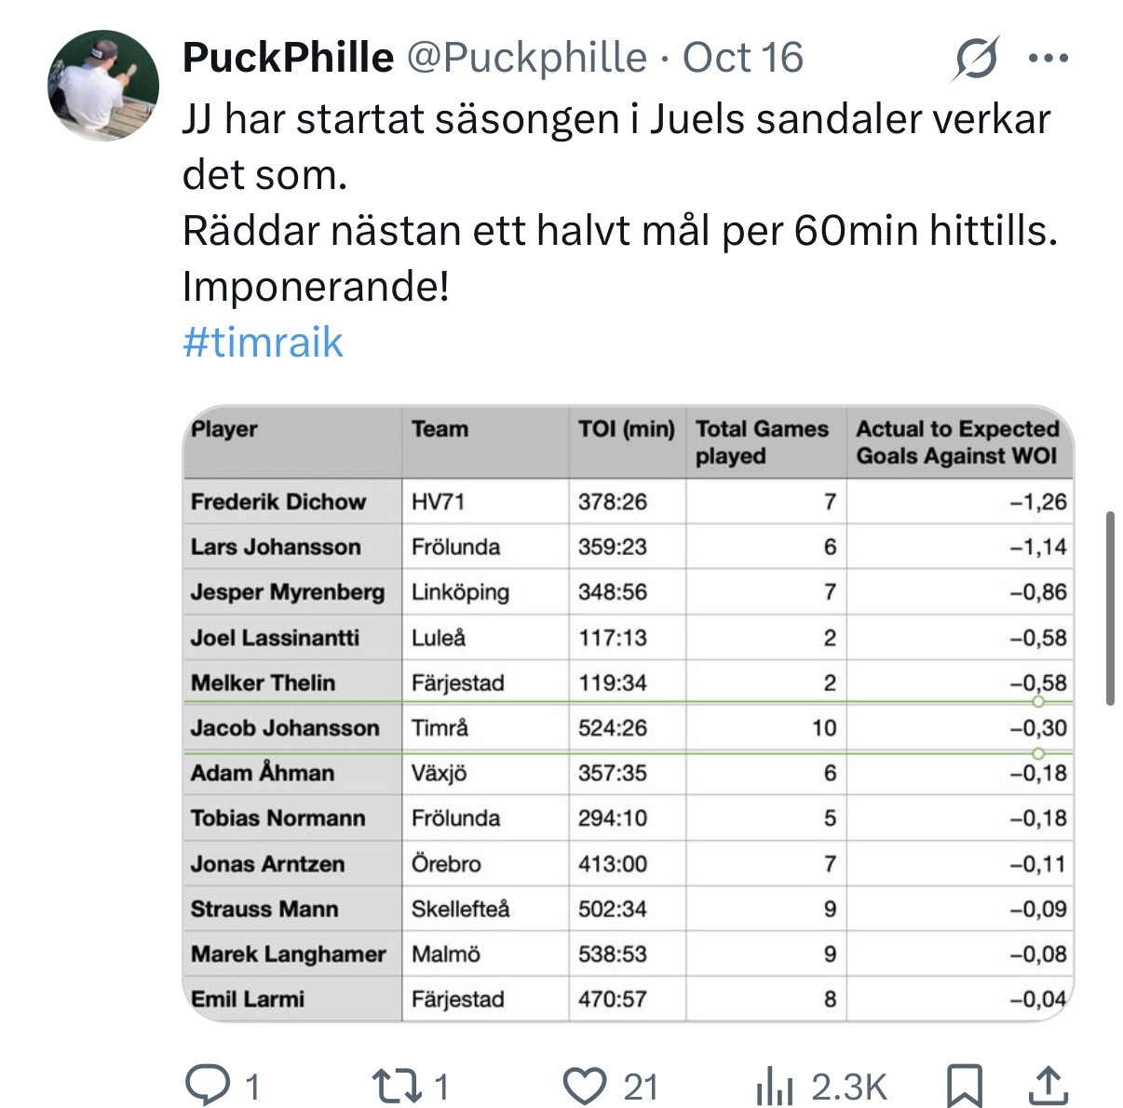Open the @Puckphille handle link

[x=526, y=58]
